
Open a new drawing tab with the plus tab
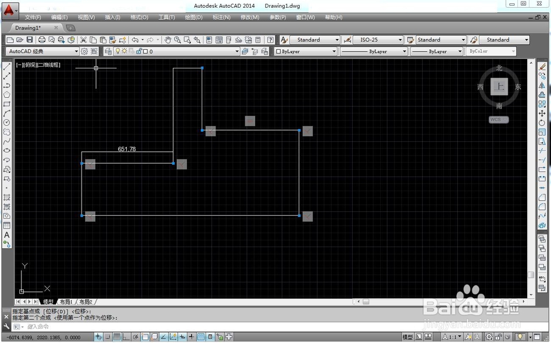pyautogui.click(x=71, y=28)
